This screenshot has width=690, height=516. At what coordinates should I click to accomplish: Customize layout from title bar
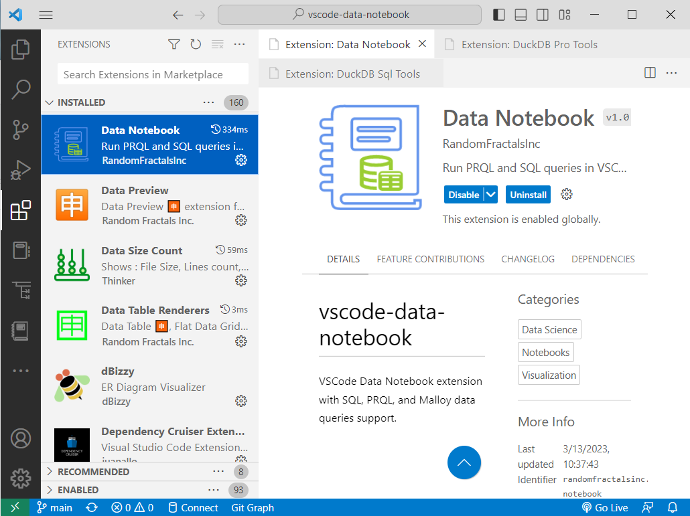tap(565, 15)
